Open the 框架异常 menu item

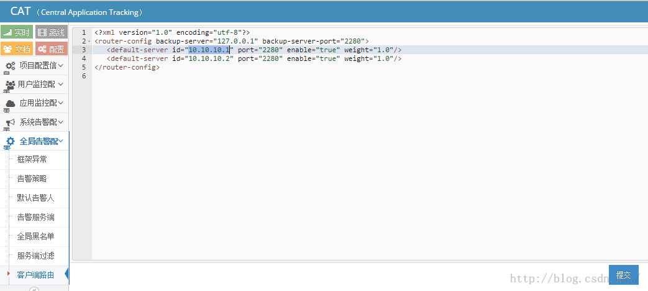(32, 160)
